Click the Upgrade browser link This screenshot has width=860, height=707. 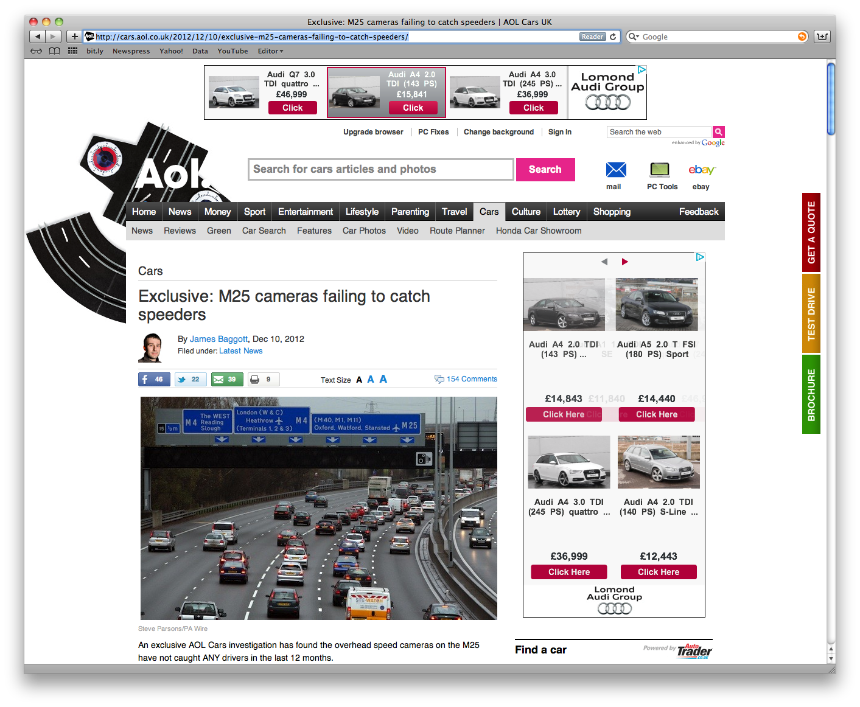click(x=373, y=132)
